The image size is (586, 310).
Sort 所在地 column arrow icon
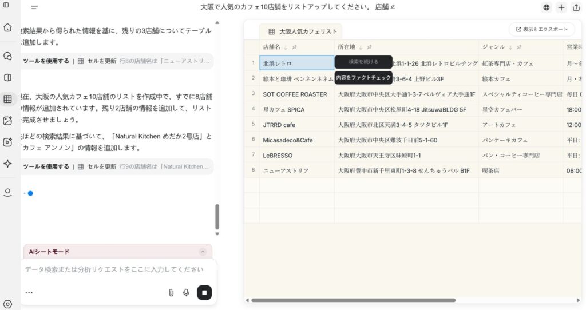pos(361,47)
